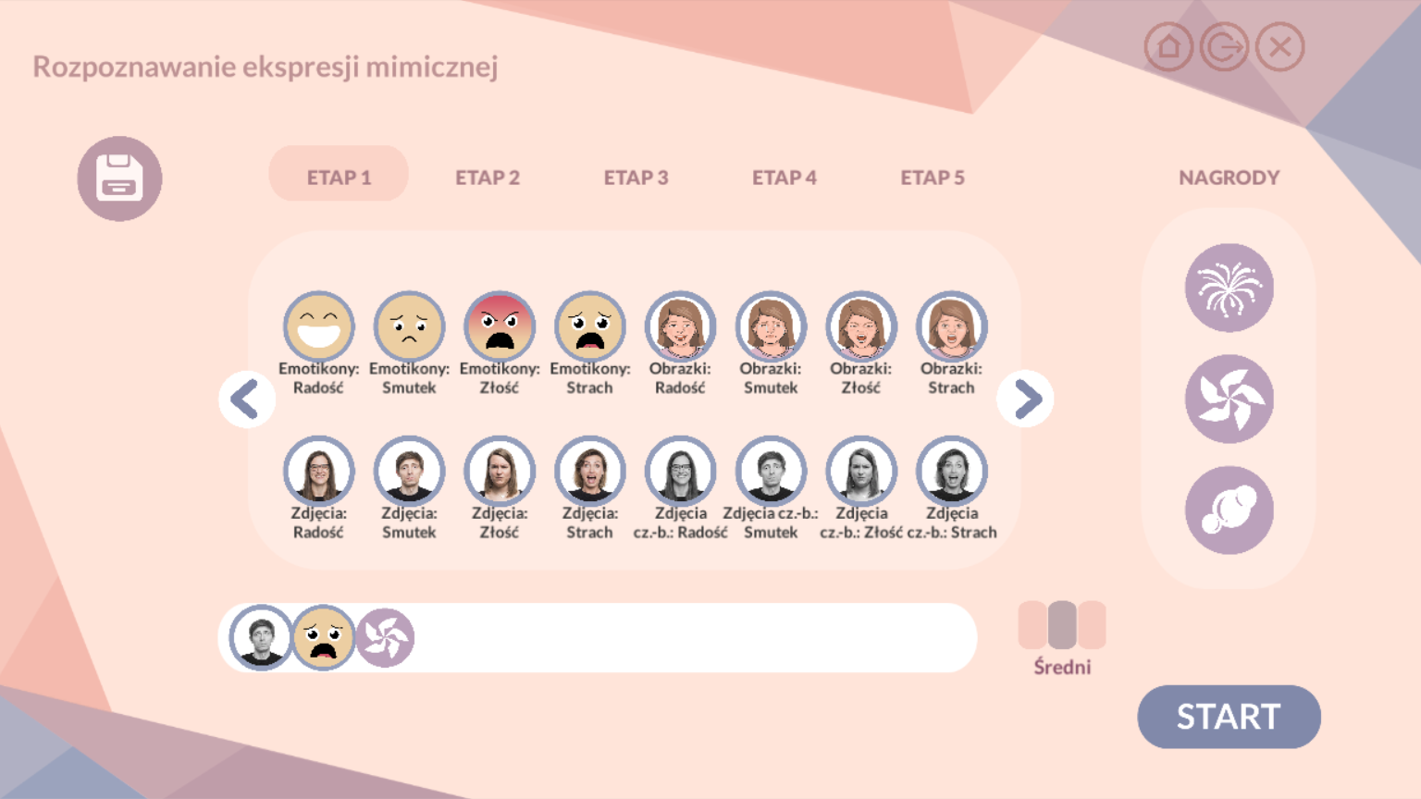1421x799 pixels.
Task: Select Zdjęcia: Strach photo set
Action: tap(589, 472)
